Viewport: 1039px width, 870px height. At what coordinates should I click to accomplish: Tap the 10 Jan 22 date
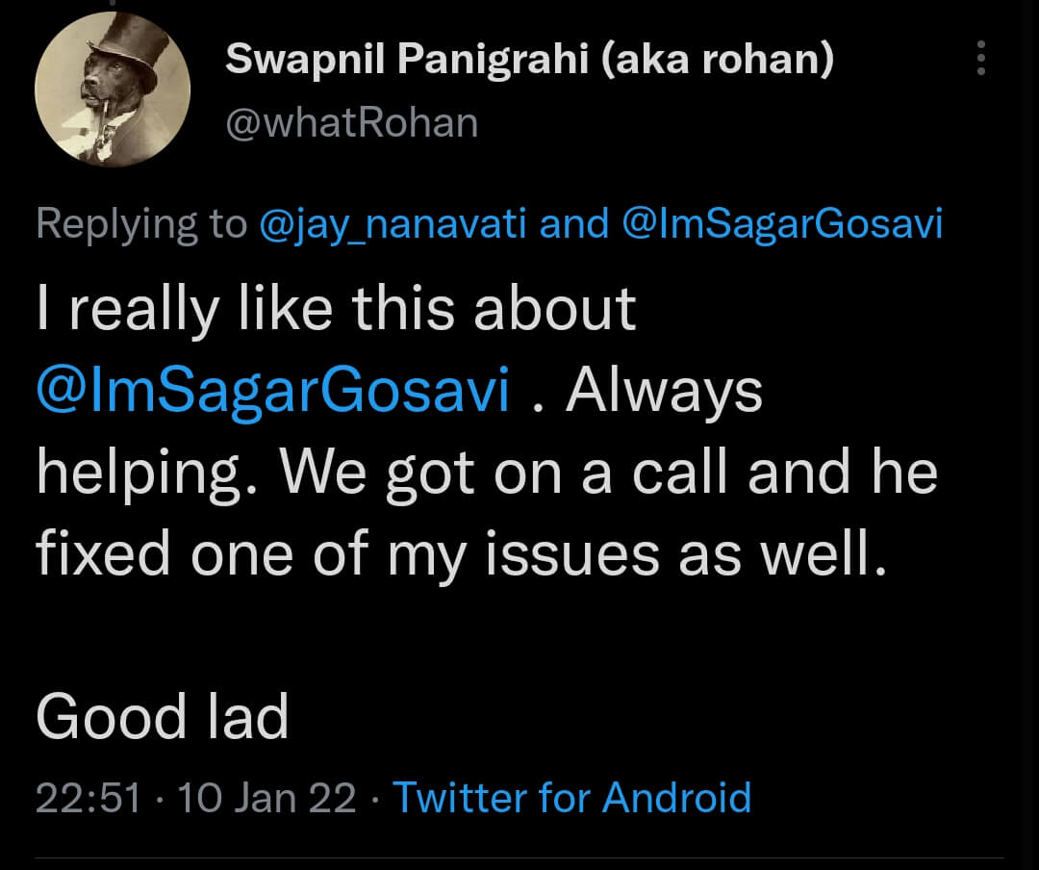(x=267, y=798)
